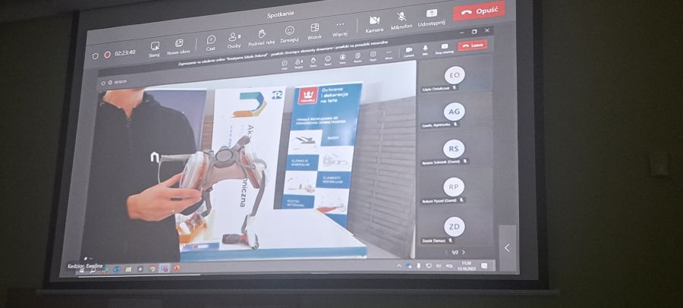Image resolution: width=683 pixels, height=308 pixels.
Task: Open Apps in the shared window
Action: tap(373, 56)
